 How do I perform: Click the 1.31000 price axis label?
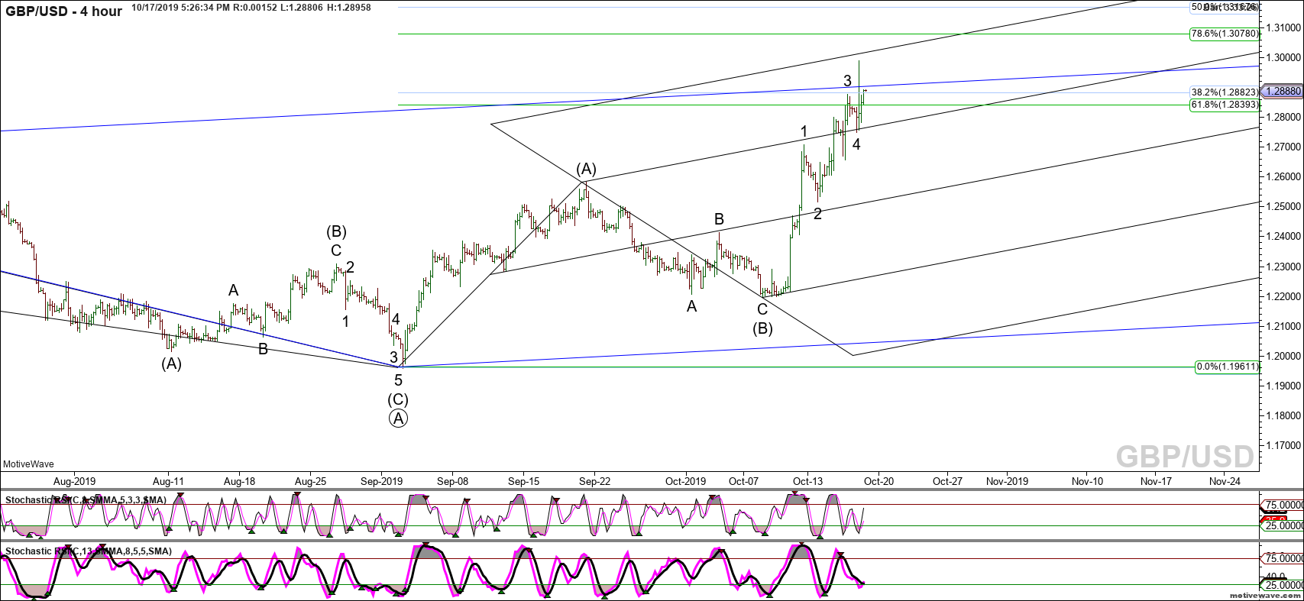pos(1284,27)
